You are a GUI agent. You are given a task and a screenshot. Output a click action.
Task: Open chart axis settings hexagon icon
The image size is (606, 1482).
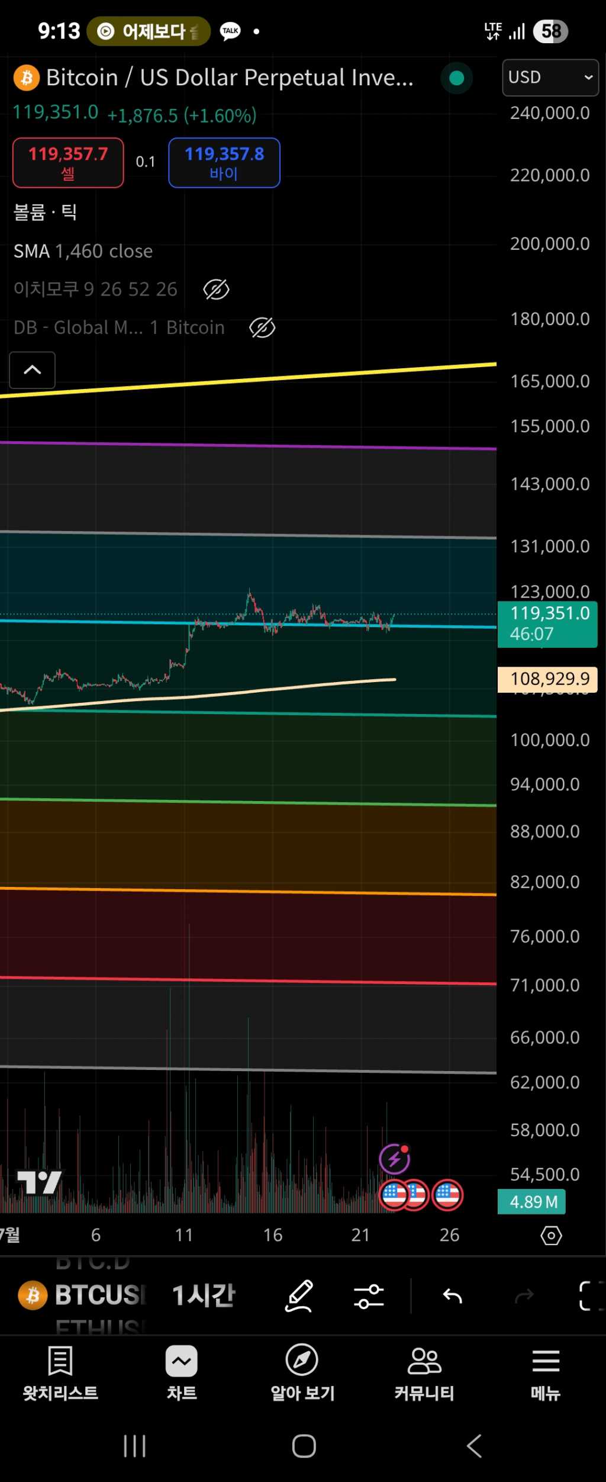[x=551, y=1235]
